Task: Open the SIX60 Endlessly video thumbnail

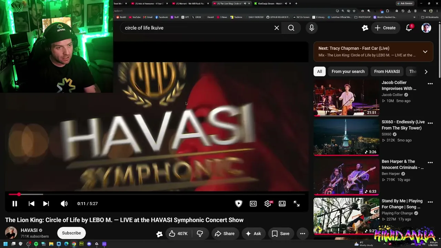Action: point(346,137)
